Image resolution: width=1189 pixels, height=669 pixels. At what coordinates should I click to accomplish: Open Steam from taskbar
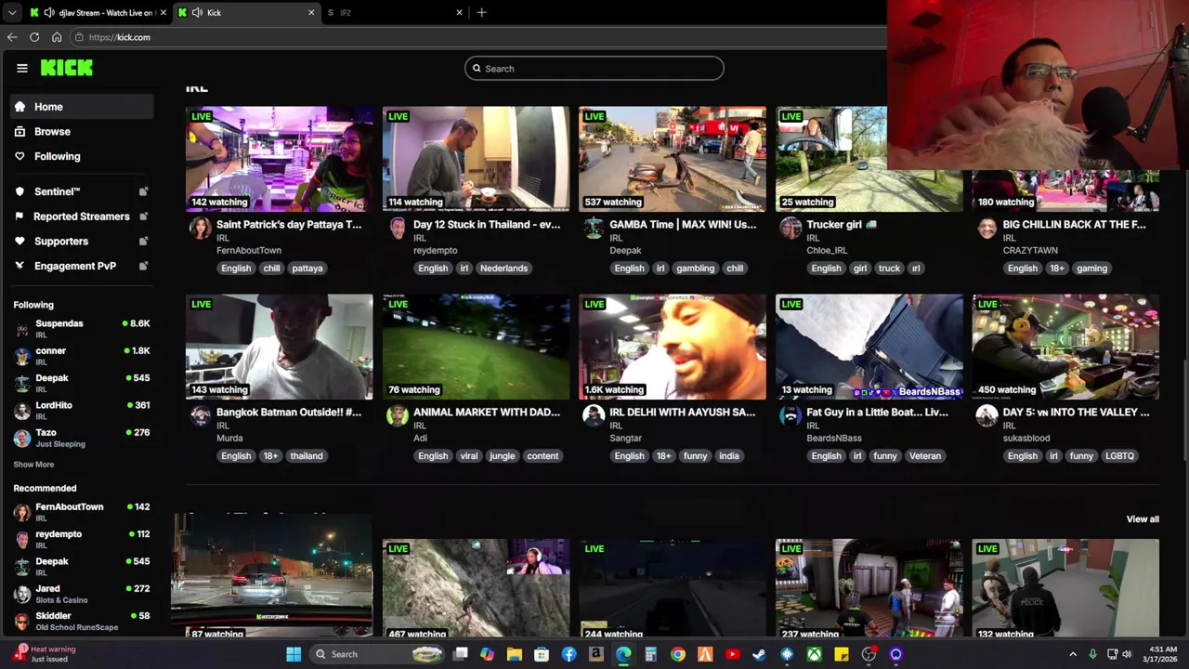point(759,654)
